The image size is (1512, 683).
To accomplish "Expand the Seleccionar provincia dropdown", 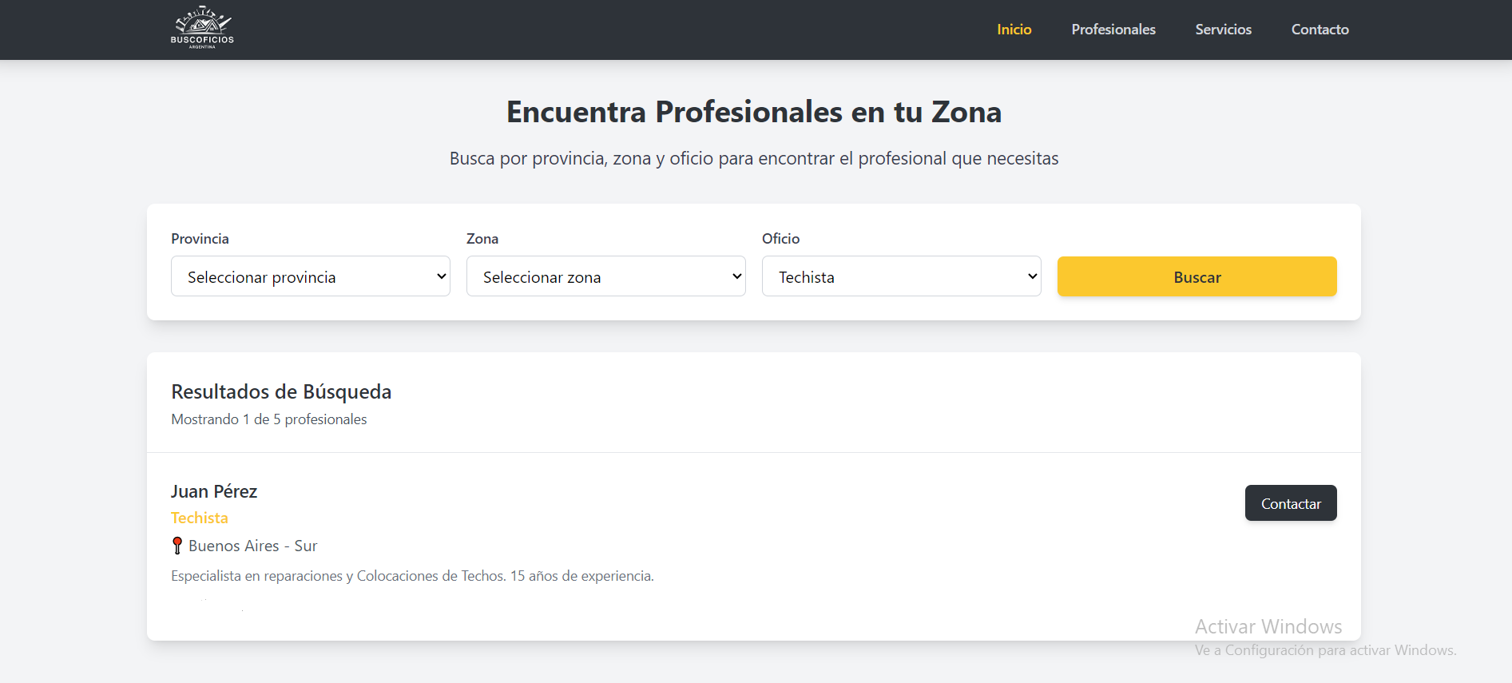I will 310,276.
